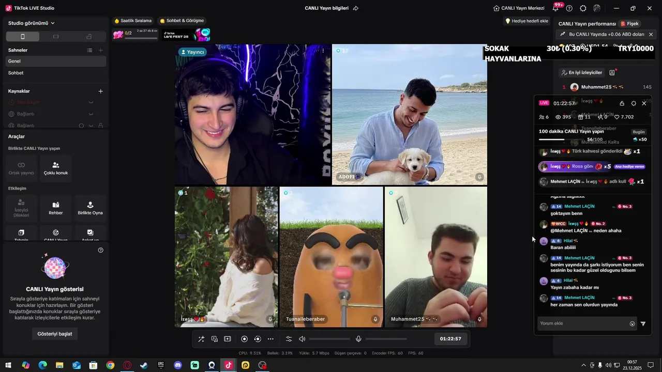Image resolution: width=662 pixels, height=372 pixels.
Task: Select the landscape layout mode
Action: (x=56, y=37)
